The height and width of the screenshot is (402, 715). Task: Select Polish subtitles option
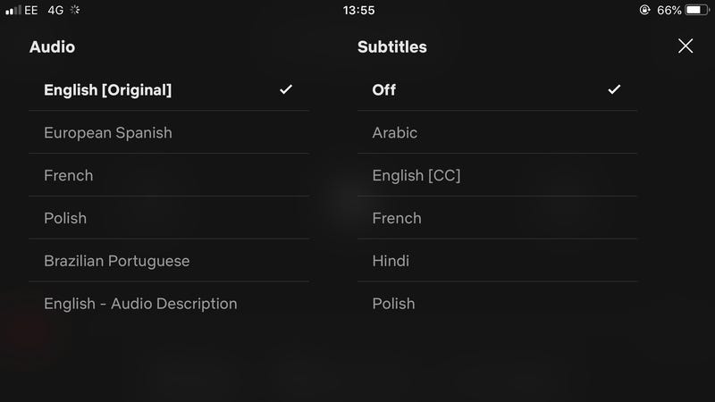[x=393, y=304]
